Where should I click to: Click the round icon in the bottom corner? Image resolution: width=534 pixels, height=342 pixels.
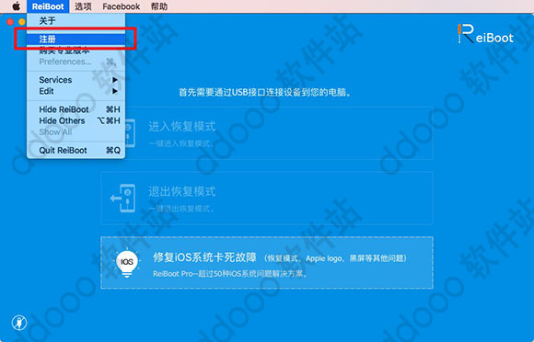[19, 323]
